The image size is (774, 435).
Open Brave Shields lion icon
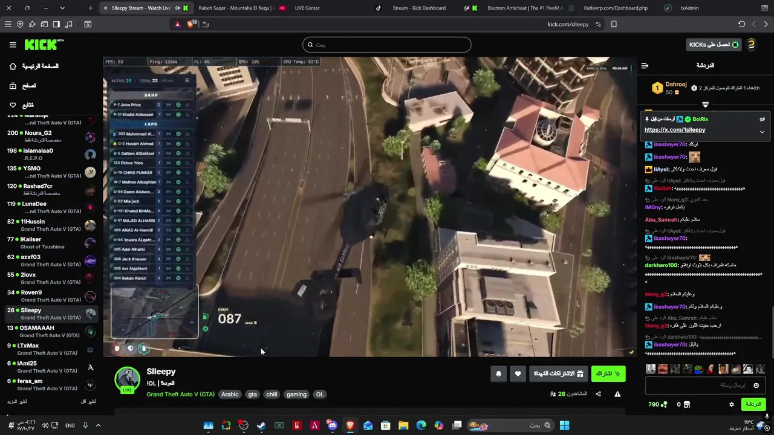tap(191, 24)
